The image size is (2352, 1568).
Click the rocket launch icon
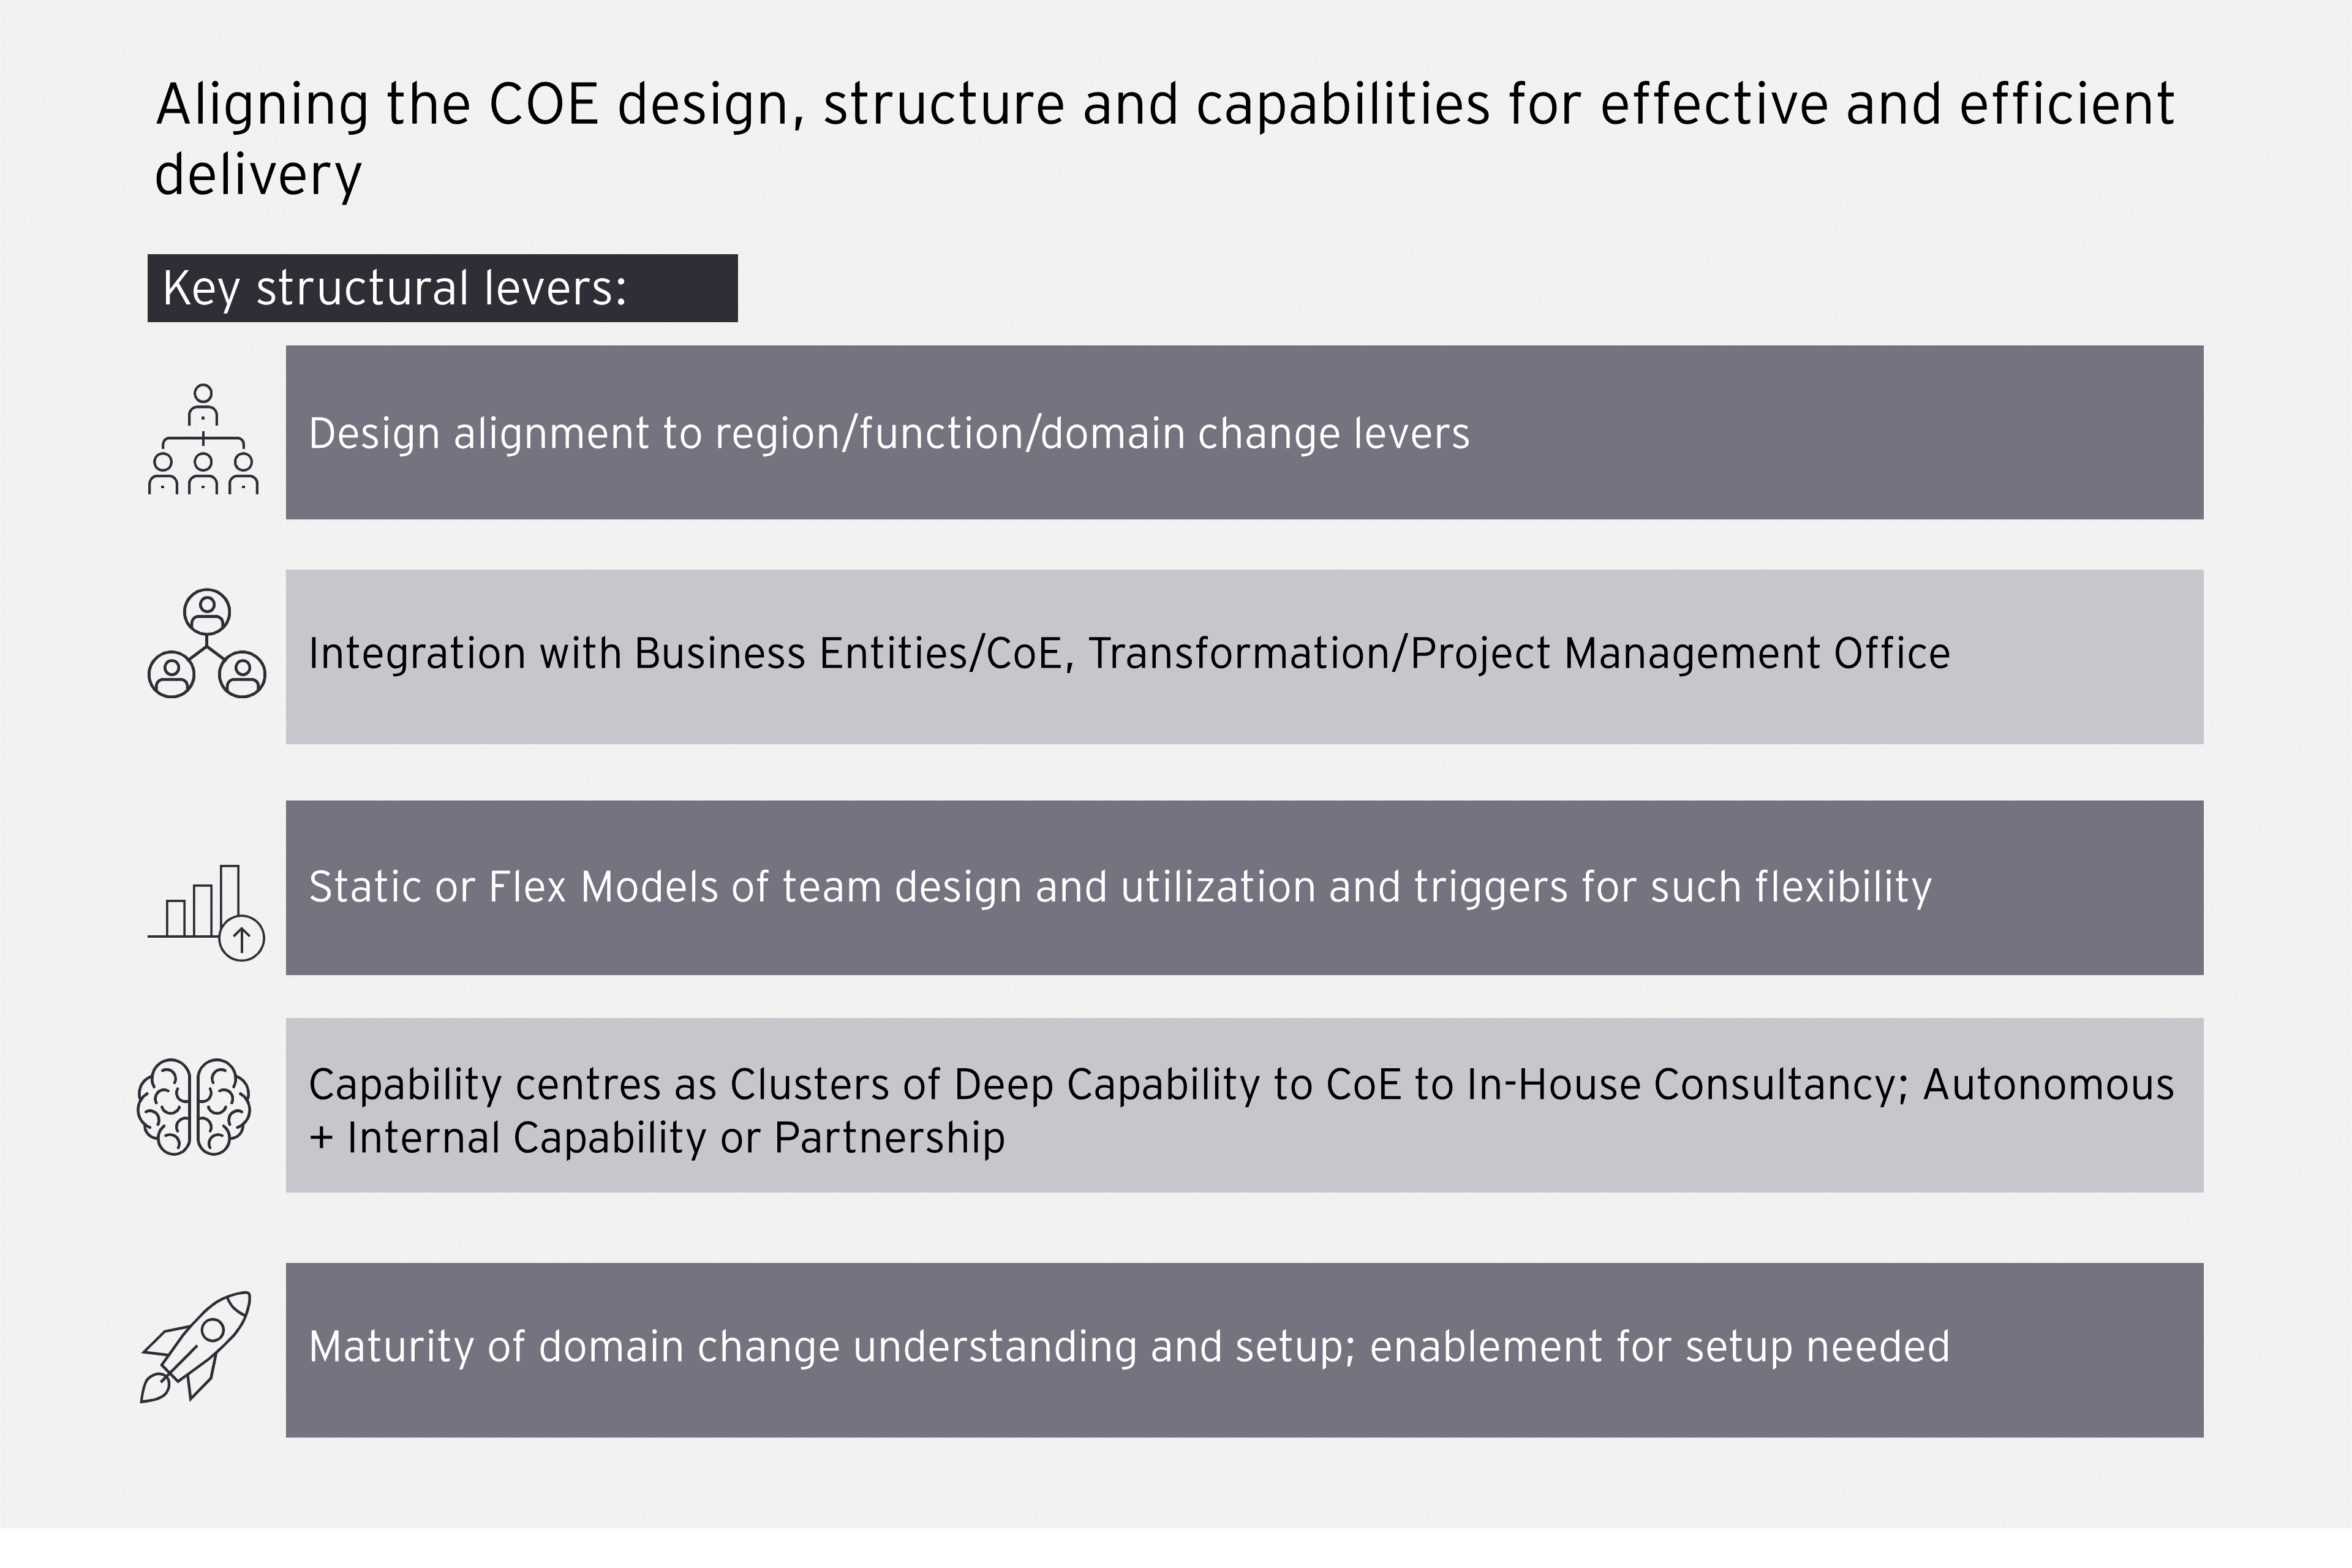tap(197, 1345)
